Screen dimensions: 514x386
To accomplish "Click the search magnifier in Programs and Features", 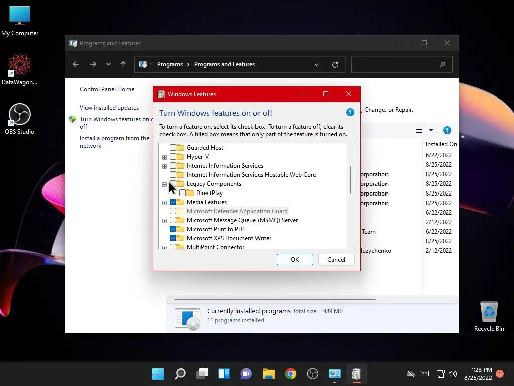I will (442, 64).
